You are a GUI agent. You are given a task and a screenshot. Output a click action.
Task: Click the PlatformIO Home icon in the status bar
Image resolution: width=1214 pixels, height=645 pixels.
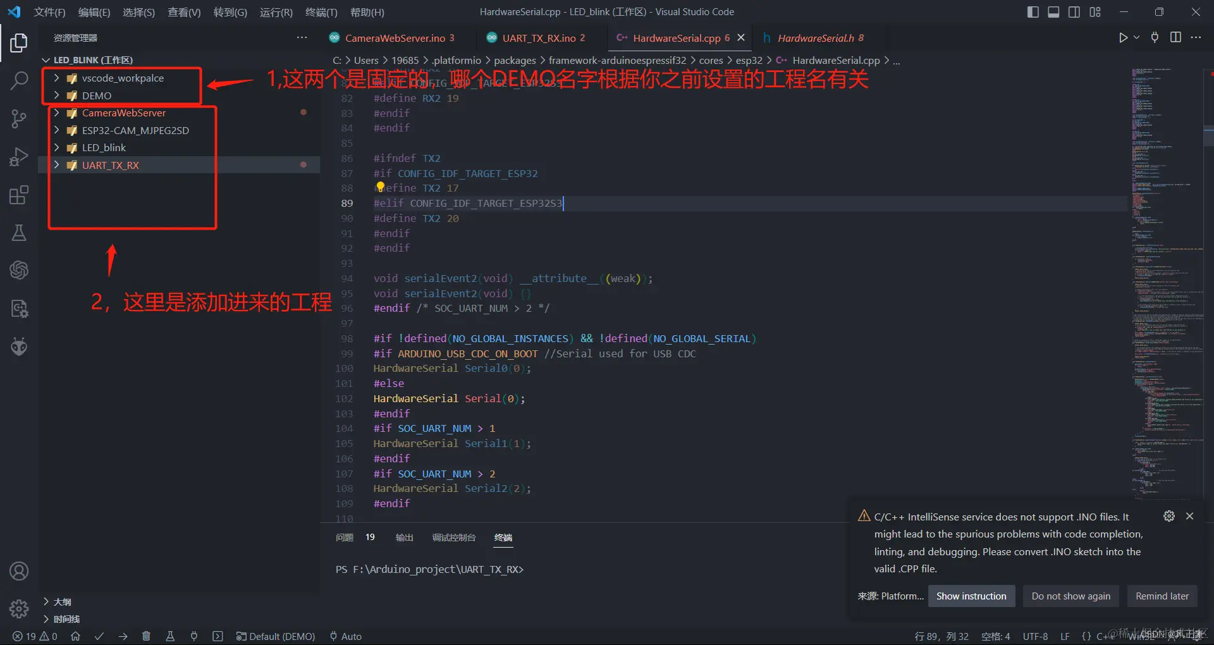[x=75, y=636]
